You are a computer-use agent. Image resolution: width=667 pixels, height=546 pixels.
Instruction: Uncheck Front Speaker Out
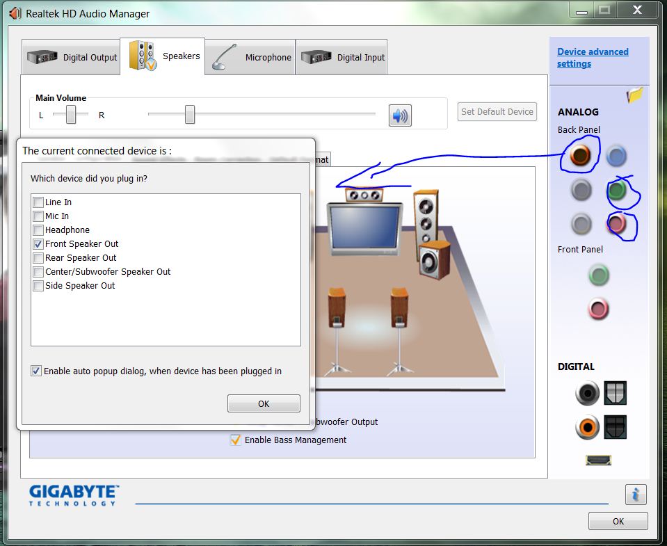[x=38, y=243]
